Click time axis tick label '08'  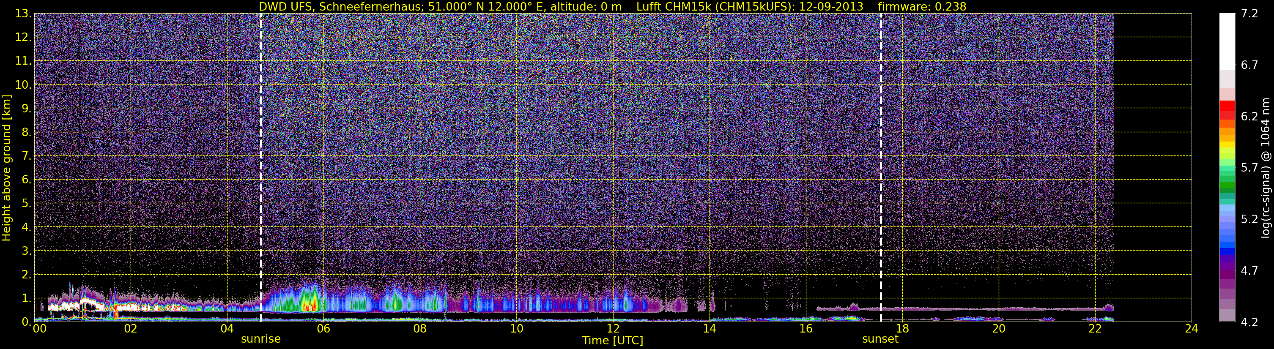click(x=420, y=329)
